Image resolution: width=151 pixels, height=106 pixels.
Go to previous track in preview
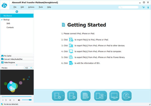pyautogui.click(x=3, y=100)
